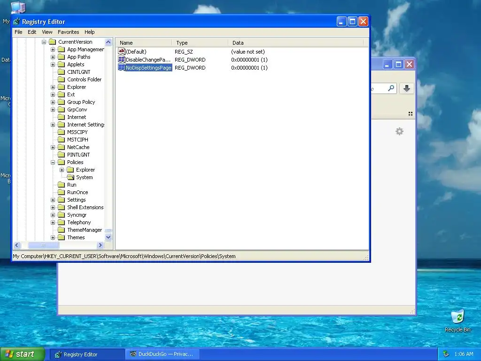Select the Ext registry key

click(71, 94)
